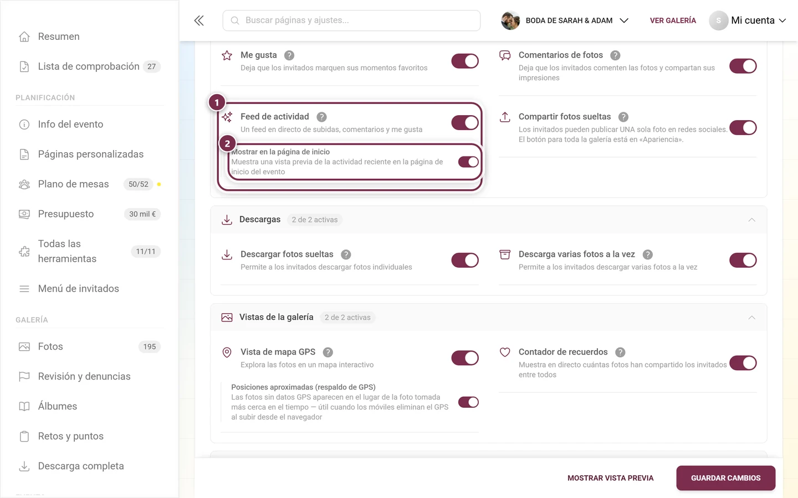
Task: Open the Mi cuenta account dropdown
Action: pos(748,20)
